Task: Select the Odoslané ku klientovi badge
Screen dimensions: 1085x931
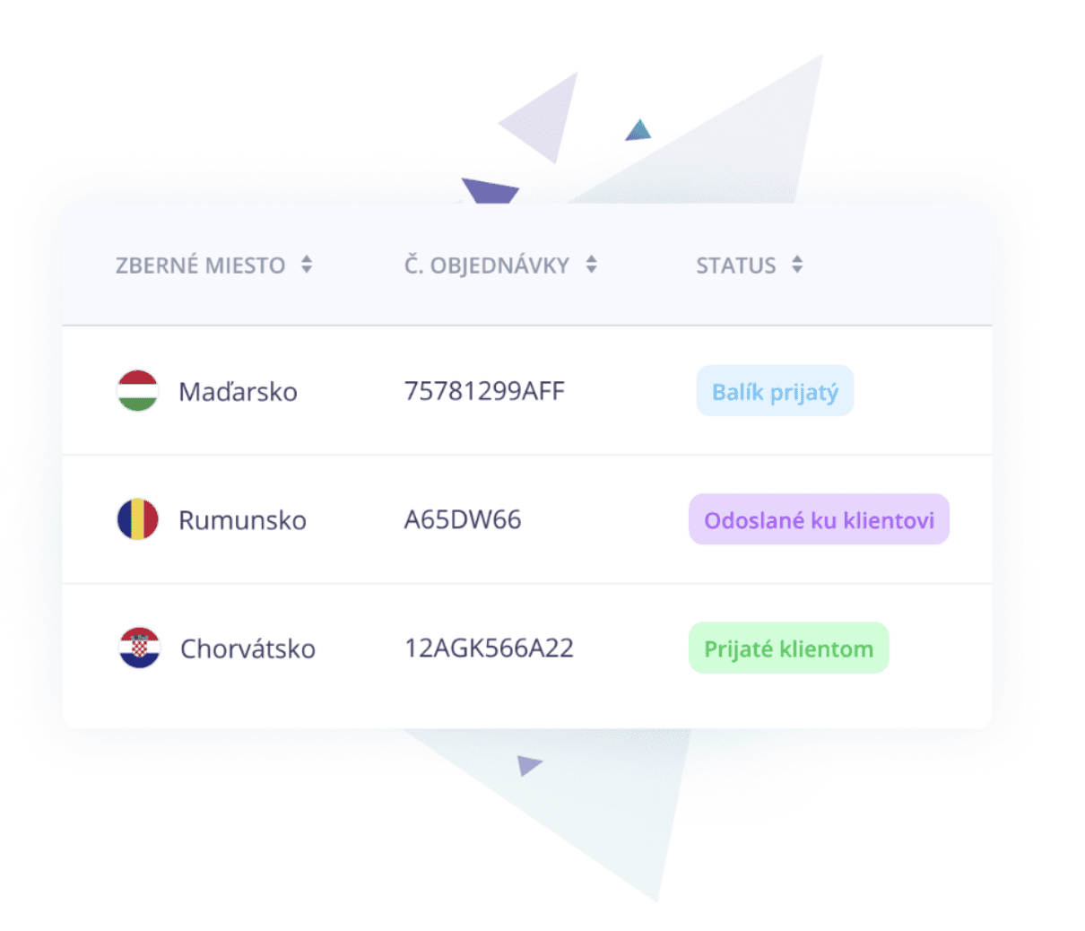Action: (819, 519)
